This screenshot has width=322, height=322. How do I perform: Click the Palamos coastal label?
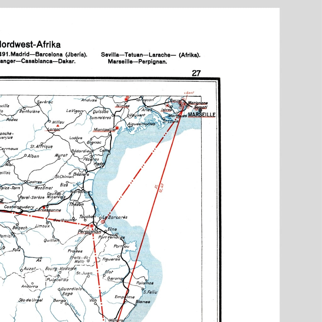click(x=145, y=283)
